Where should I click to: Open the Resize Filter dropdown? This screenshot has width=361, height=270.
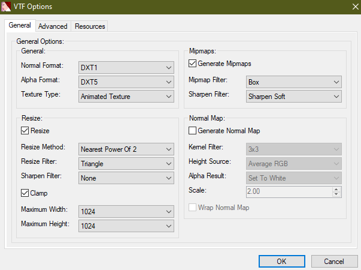[126, 163]
